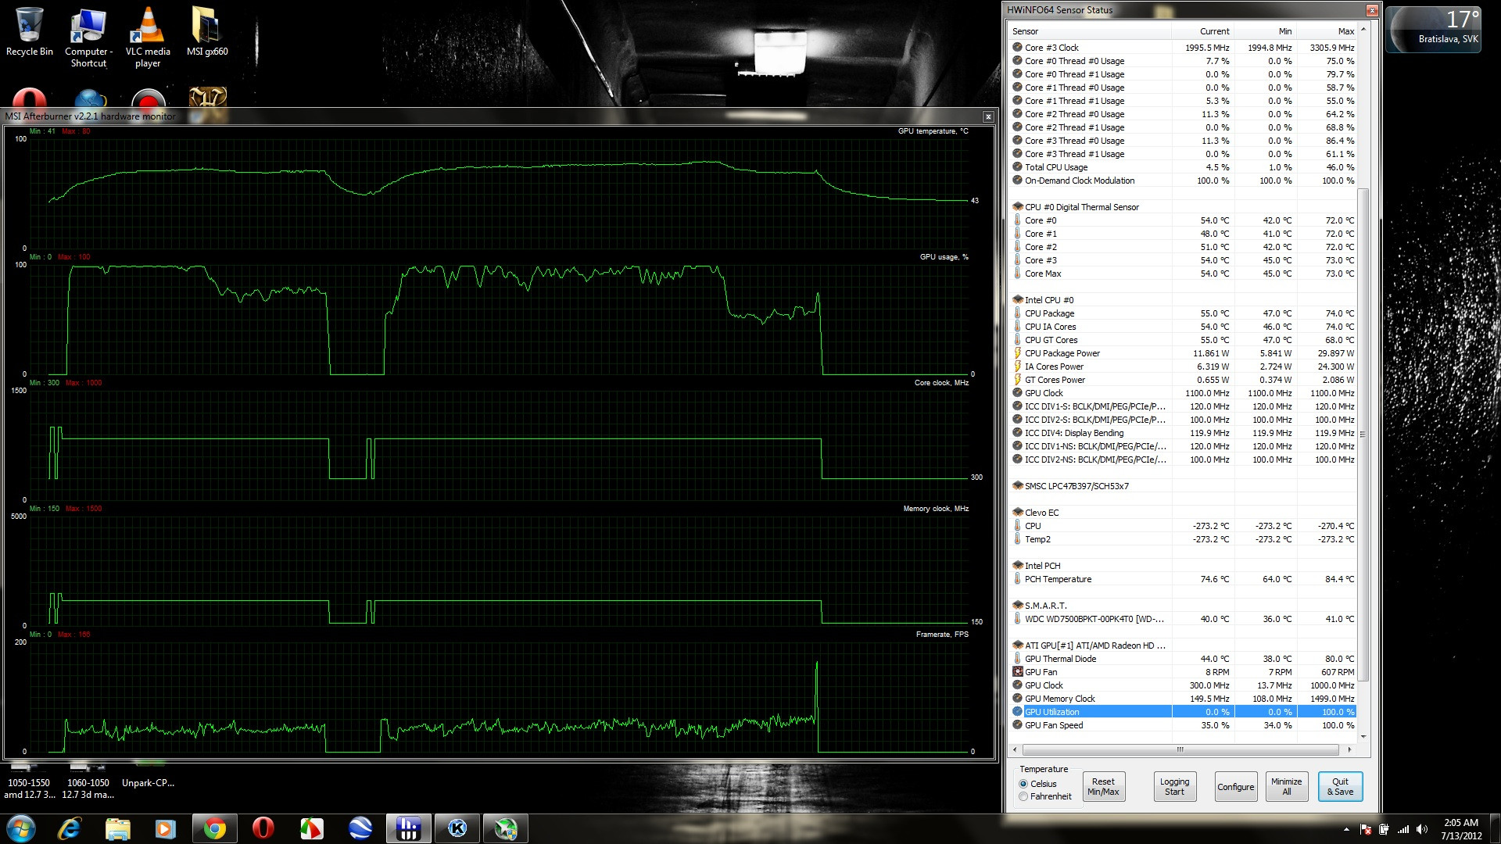Open Google Earth taskbar icon
1501x844 pixels.
click(360, 828)
